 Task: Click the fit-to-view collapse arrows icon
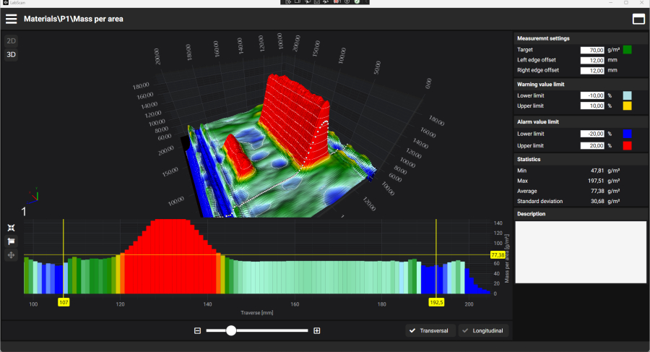tap(12, 228)
